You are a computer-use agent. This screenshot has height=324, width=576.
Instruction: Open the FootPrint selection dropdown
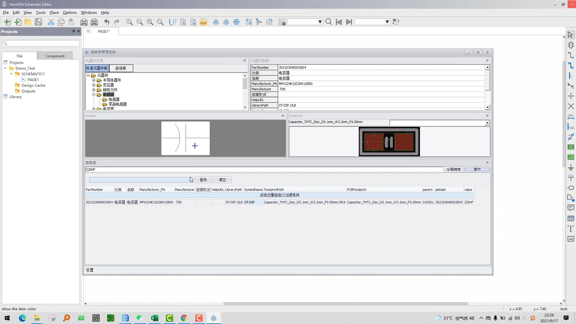(487, 123)
